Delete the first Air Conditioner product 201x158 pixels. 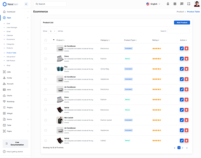(187, 49)
